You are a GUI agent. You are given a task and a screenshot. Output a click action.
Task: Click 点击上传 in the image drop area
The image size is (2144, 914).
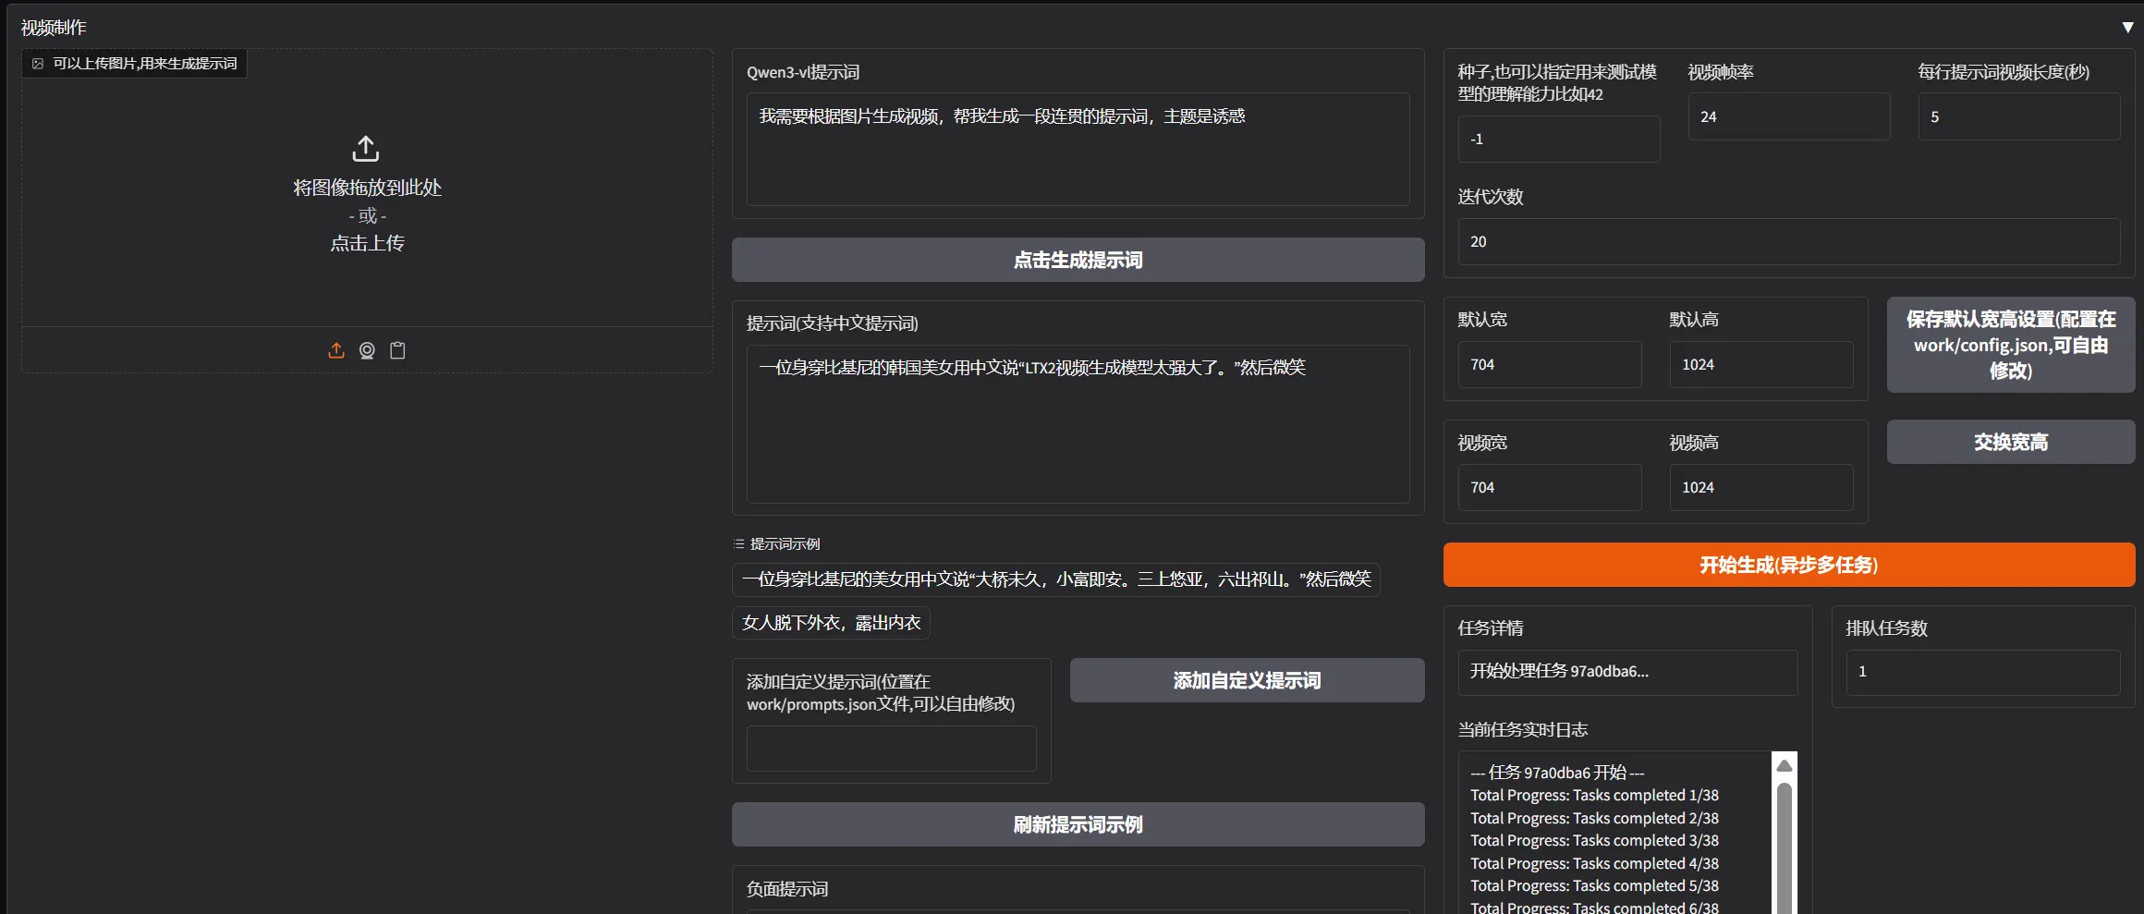coord(365,242)
